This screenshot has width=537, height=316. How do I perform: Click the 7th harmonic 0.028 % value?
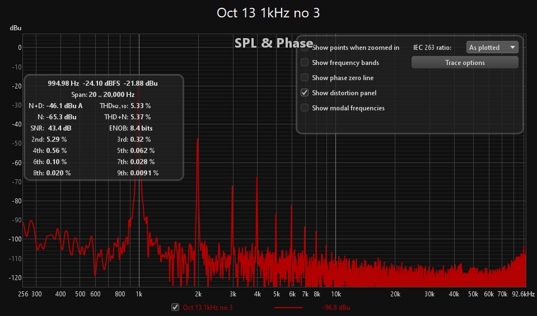tap(142, 162)
